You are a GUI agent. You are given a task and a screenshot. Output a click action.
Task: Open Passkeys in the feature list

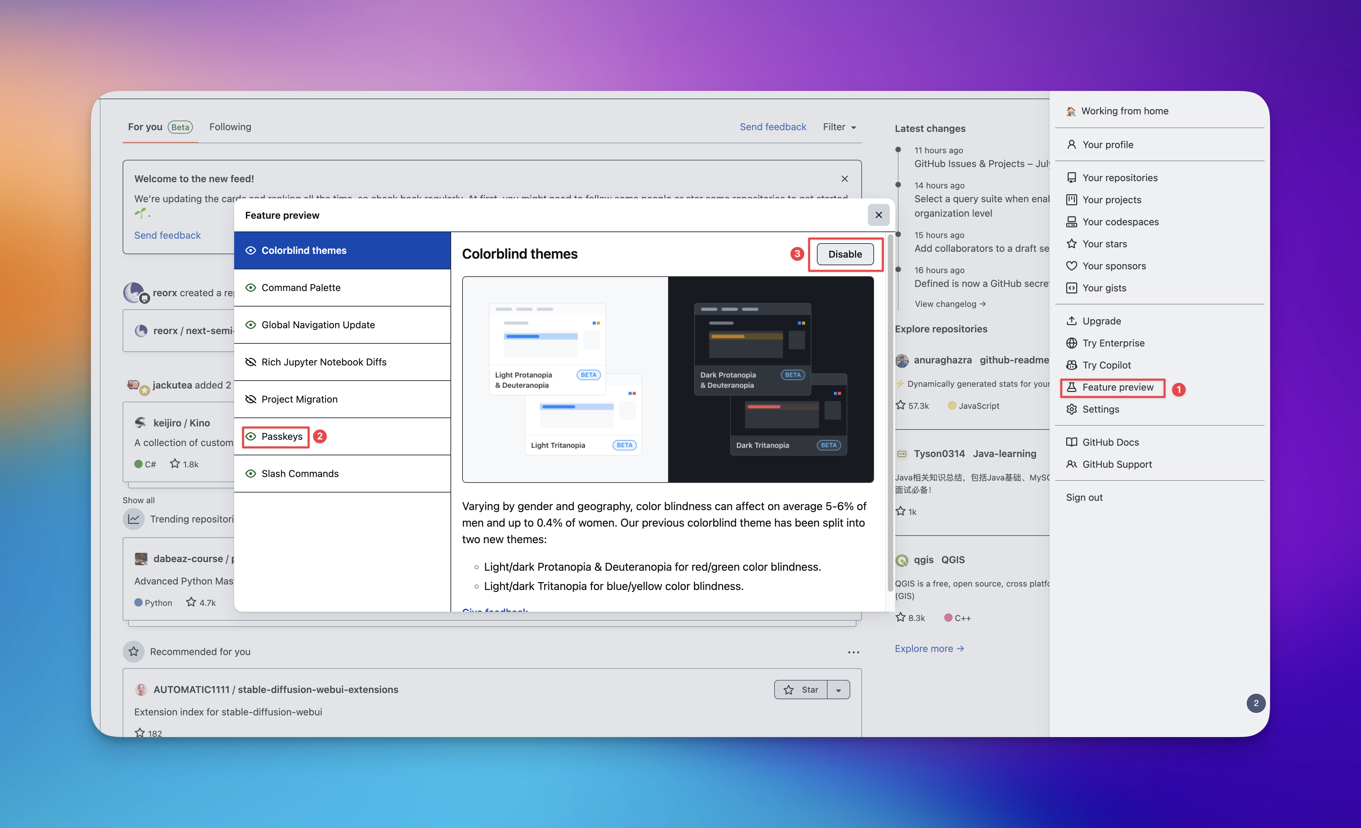282,436
